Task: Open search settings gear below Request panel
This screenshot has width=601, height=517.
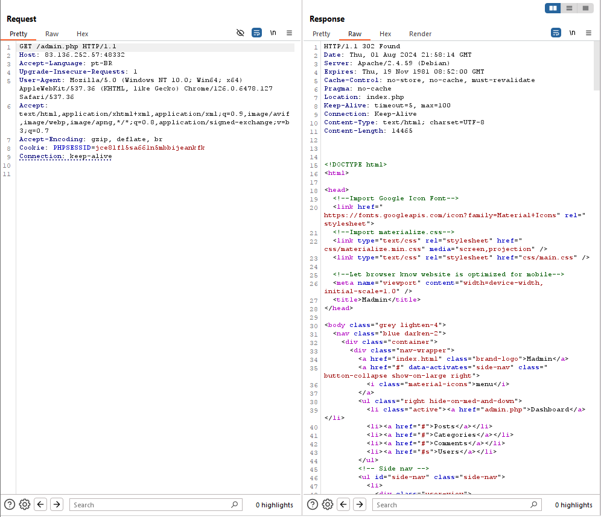Action: click(25, 504)
